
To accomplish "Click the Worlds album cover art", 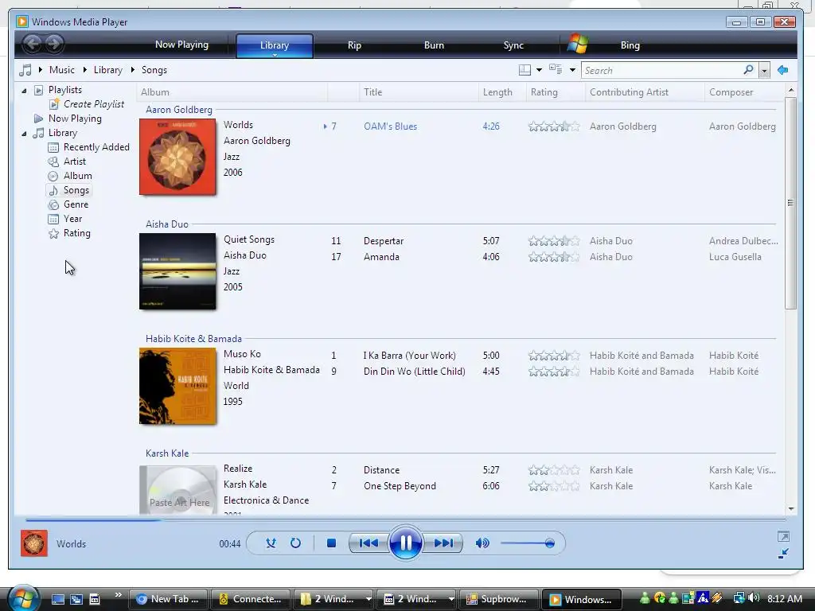I will (x=177, y=157).
